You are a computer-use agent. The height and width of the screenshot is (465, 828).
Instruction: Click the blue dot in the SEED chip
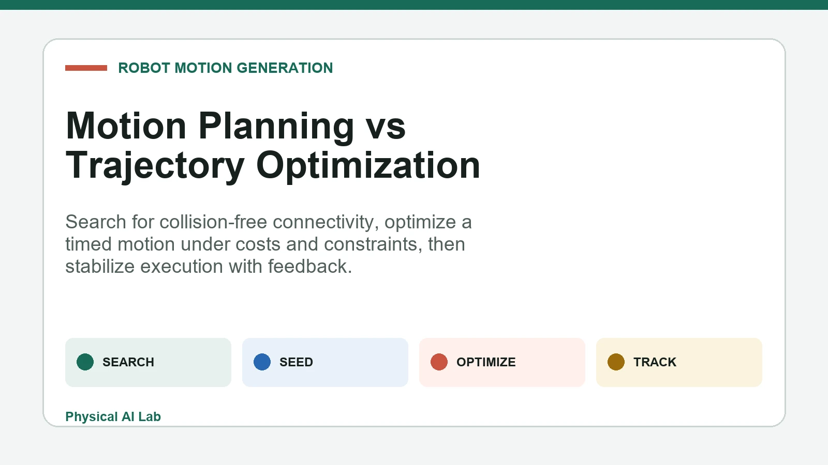coord(262,362)
